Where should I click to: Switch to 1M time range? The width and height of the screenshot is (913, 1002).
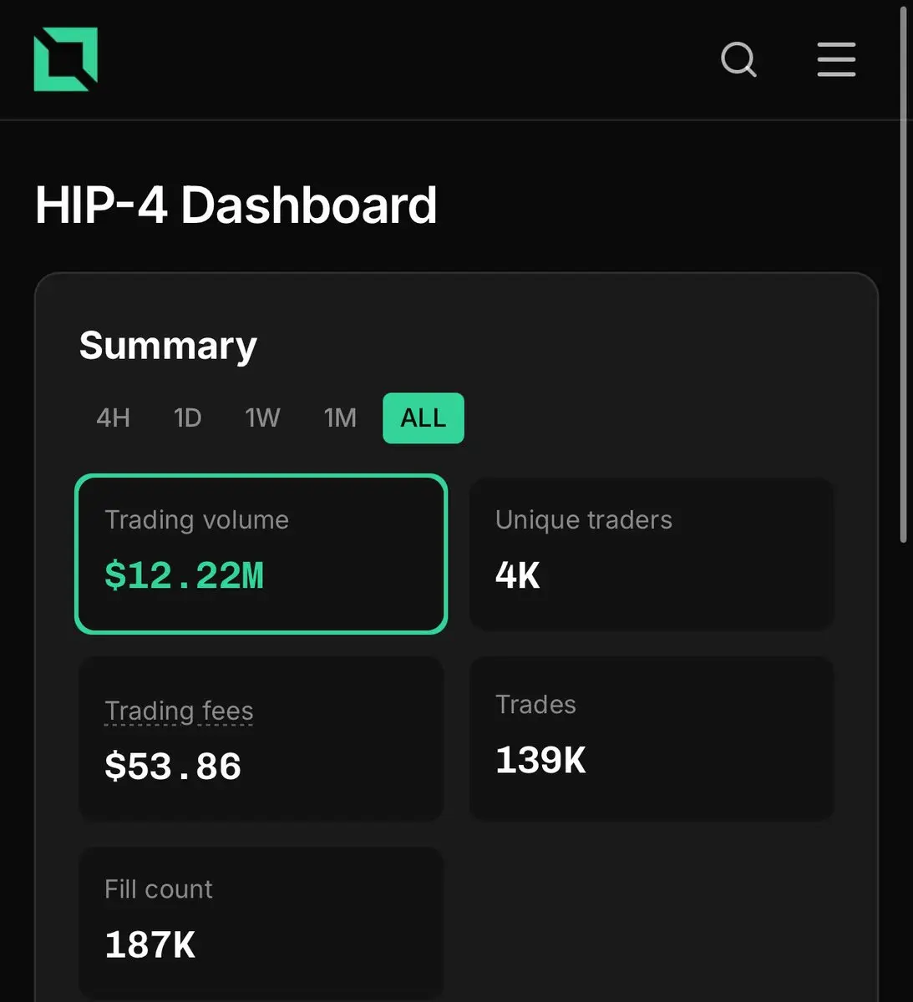[340, 417]
